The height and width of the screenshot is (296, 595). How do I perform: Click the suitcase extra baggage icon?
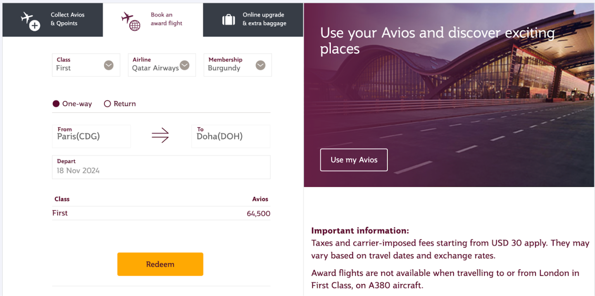228,19
